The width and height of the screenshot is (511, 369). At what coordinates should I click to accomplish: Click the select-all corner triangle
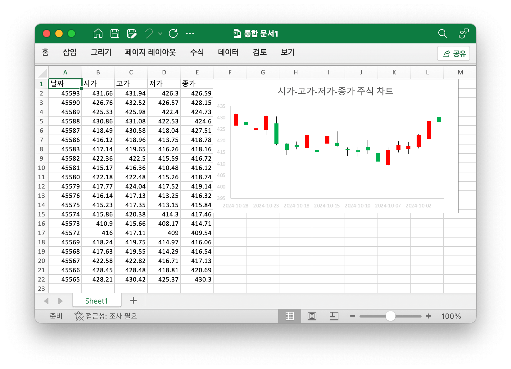coord(42,73)
